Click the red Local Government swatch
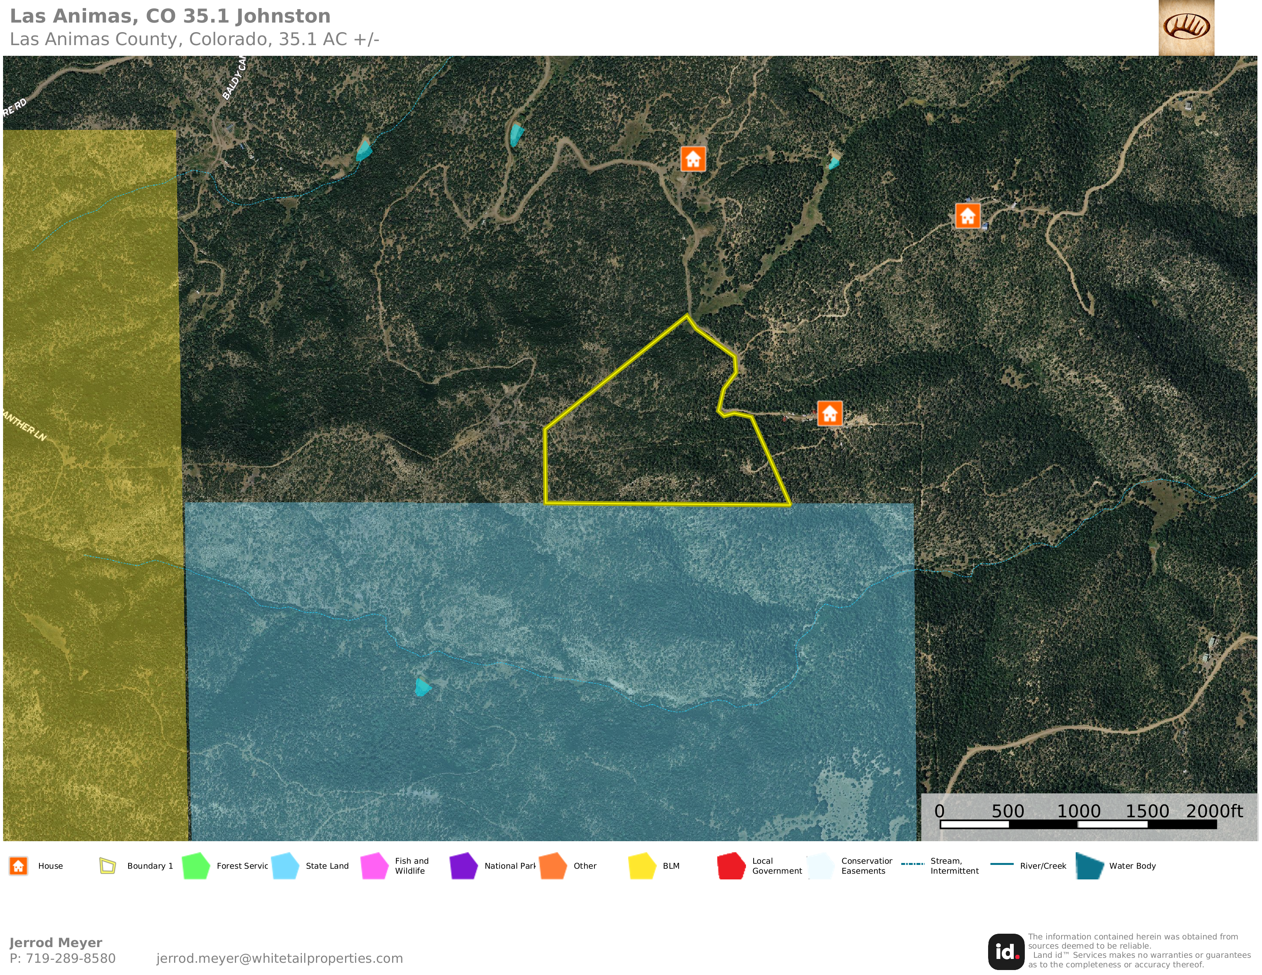 731,866
